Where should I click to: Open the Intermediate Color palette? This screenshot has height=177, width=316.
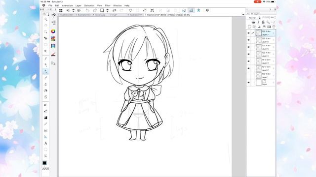(x=53, y=46)
